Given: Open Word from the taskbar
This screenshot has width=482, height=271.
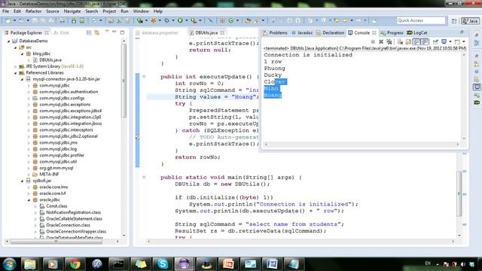Looking at the screenshot, I should pos(272,264).
